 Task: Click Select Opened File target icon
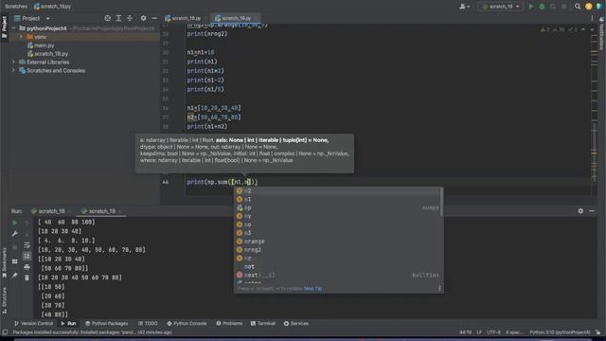tap(107, 18)
